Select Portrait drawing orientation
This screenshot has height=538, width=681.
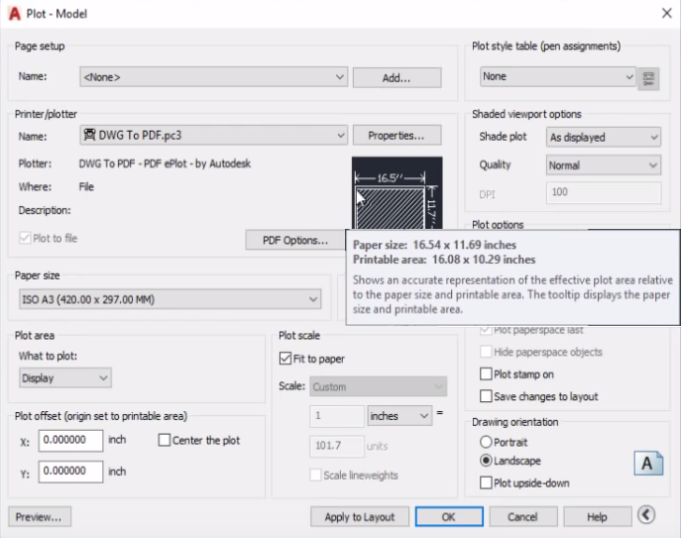point(486,442)
